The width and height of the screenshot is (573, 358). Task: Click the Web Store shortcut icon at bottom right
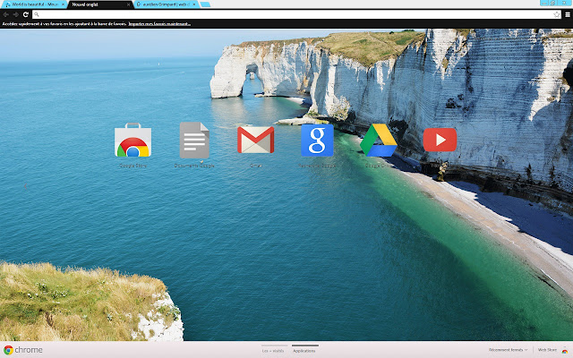[x=565, y=350]
